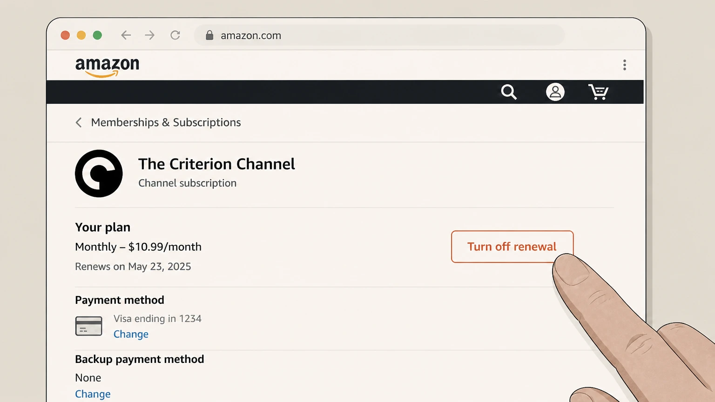Click The Criterion Channel title

coord(216,164)
